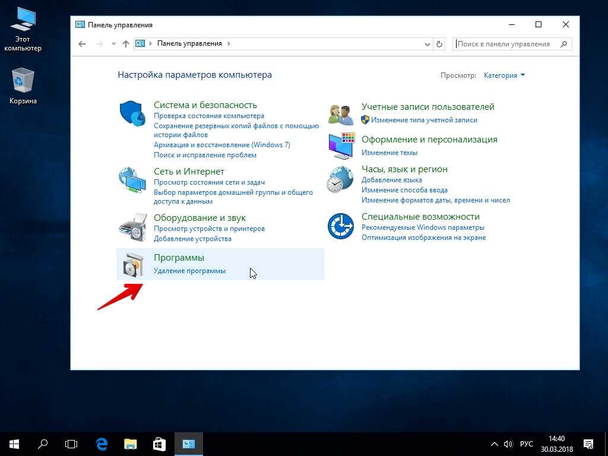Click the РУС language indicator in tray

coord(527,444)
